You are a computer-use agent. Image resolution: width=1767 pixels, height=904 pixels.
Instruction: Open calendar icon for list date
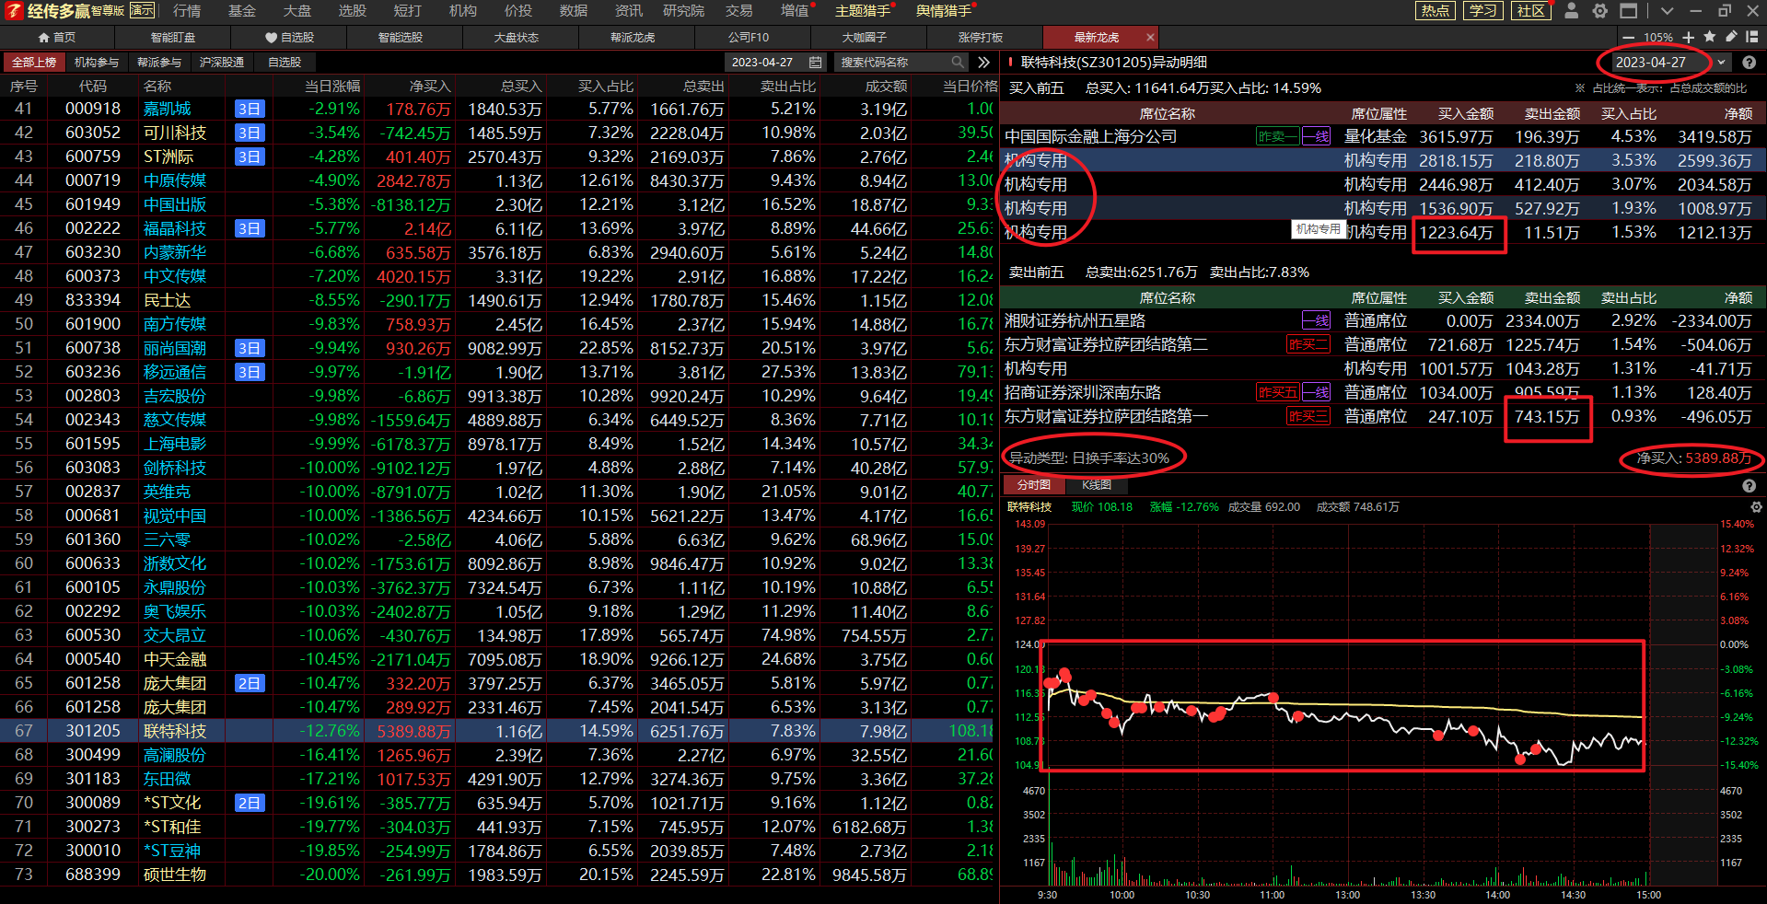815,63
